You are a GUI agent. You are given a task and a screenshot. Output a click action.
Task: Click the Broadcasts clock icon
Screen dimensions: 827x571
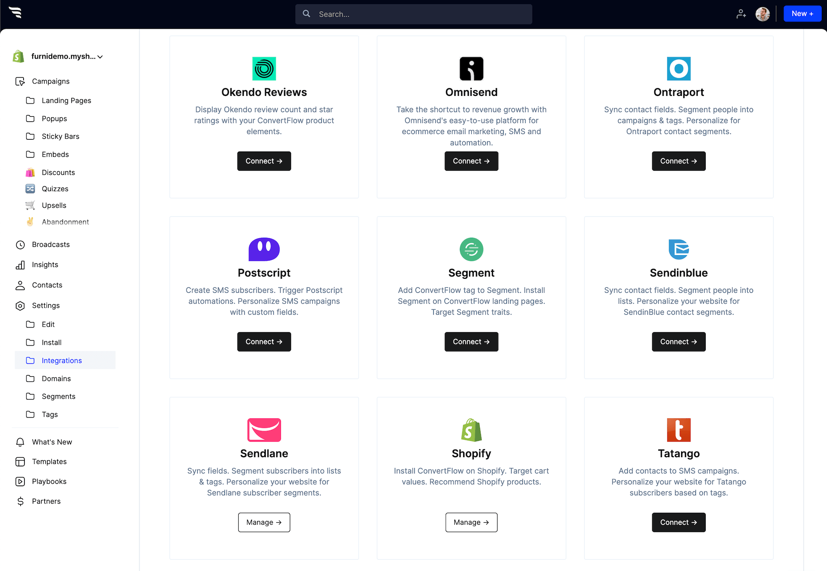point(20,245)
